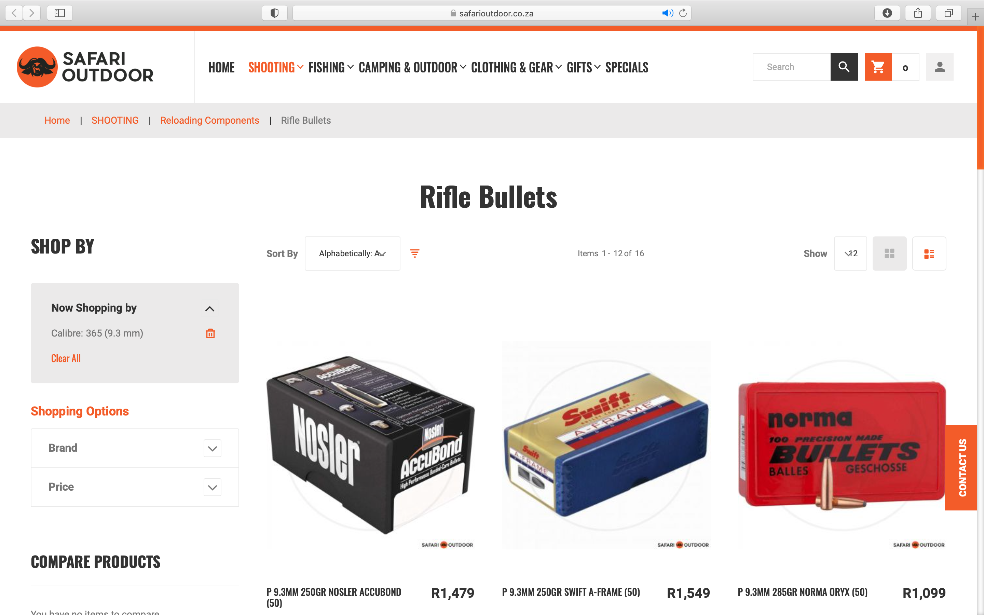
Task: Expand the Brand filter option
Action: pyautogui.click(x=135, y=448)
